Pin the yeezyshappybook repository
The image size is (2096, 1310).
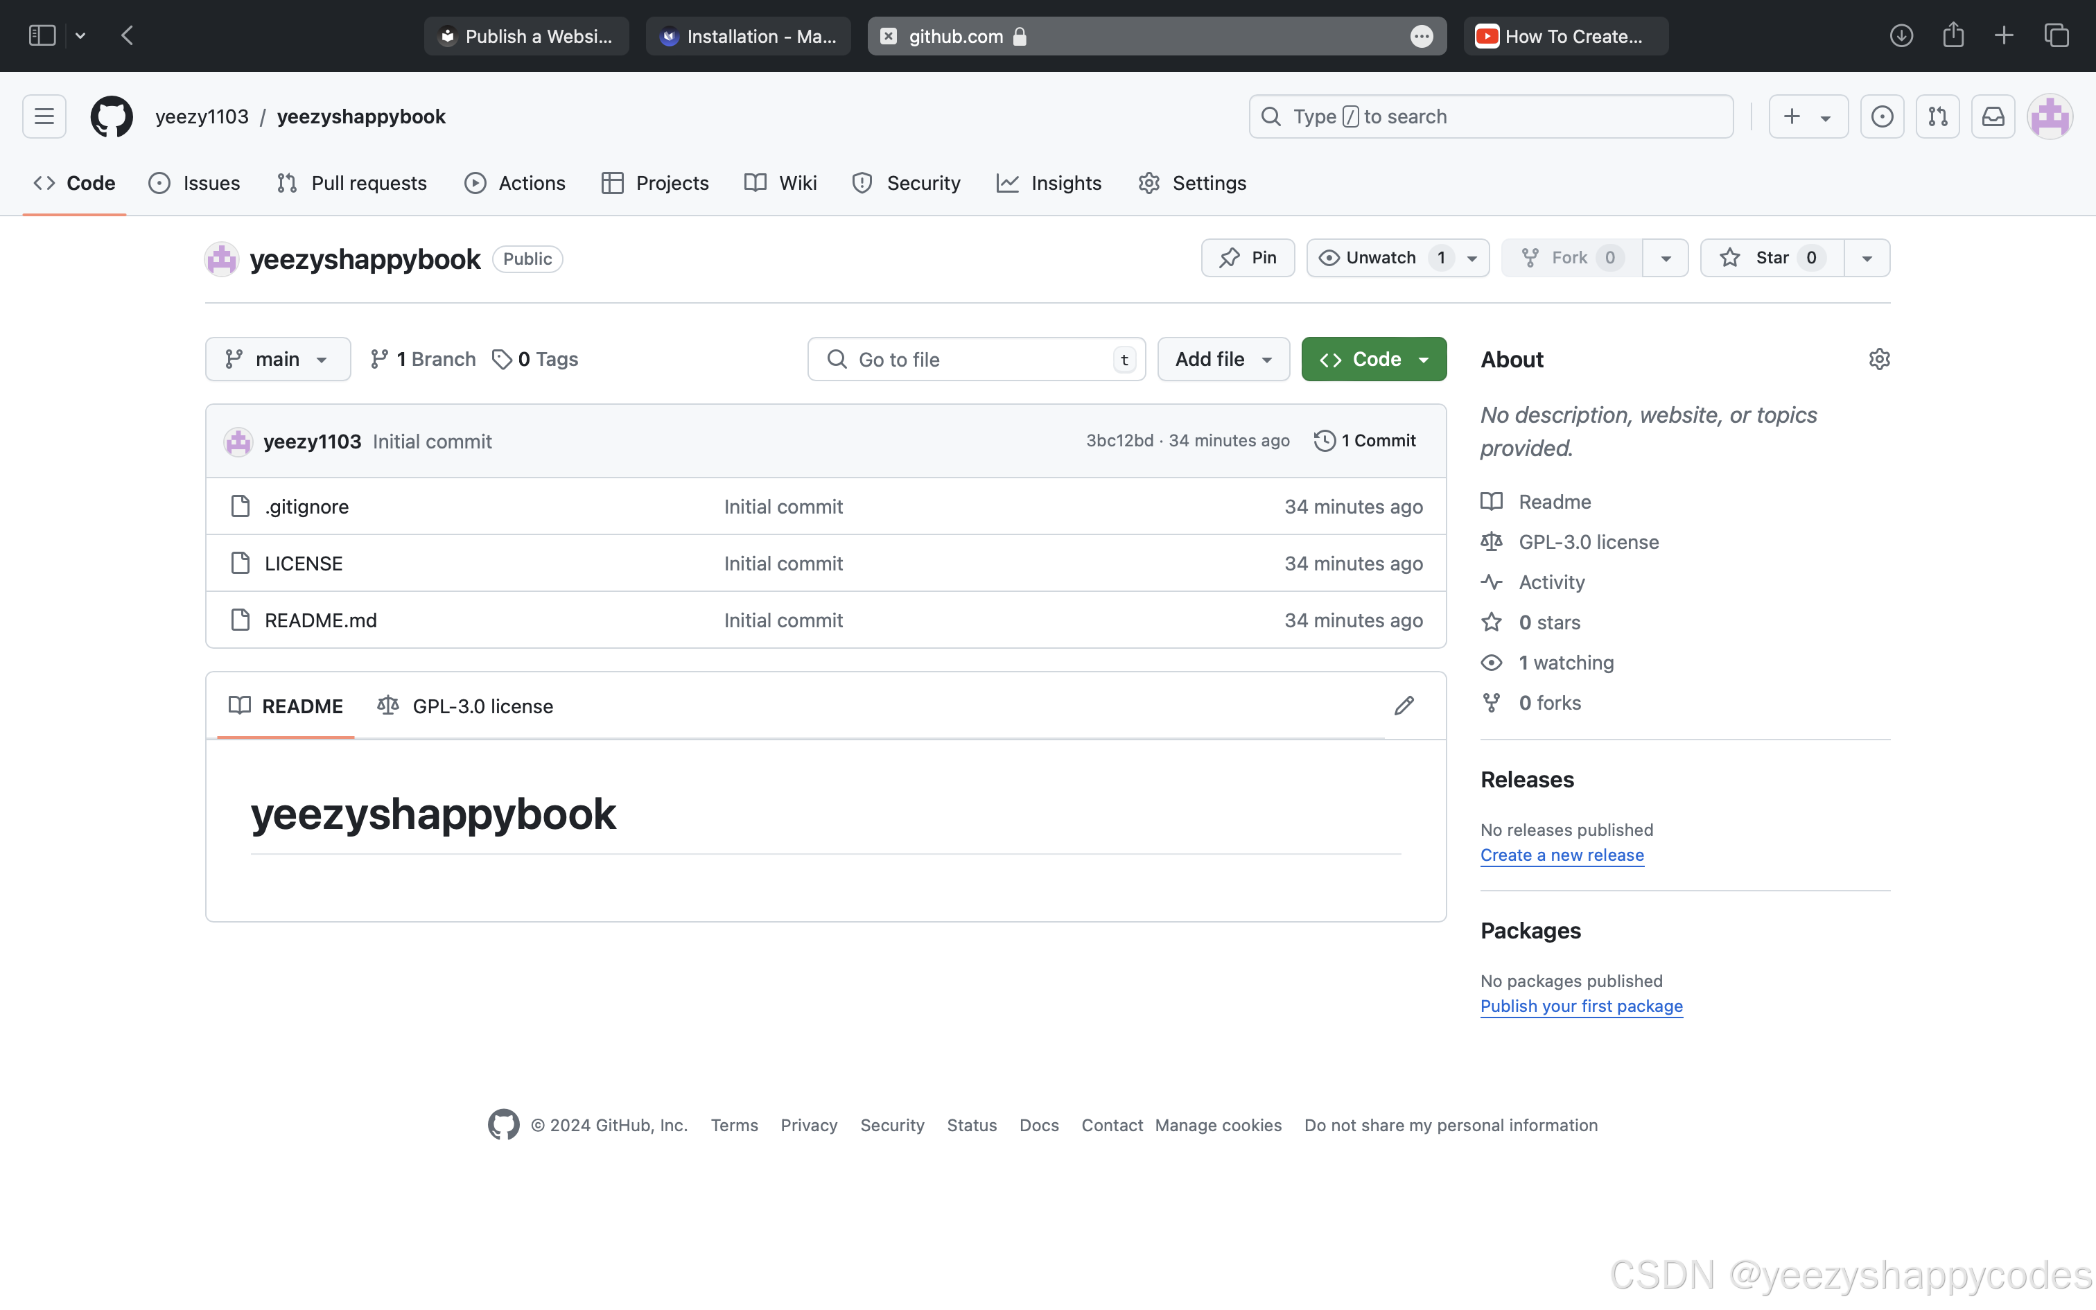(x=1247, y=258)
